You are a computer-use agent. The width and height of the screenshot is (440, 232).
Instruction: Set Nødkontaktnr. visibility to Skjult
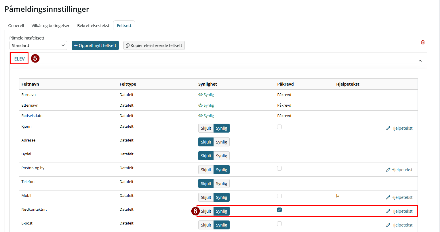(x=206, y=211)
